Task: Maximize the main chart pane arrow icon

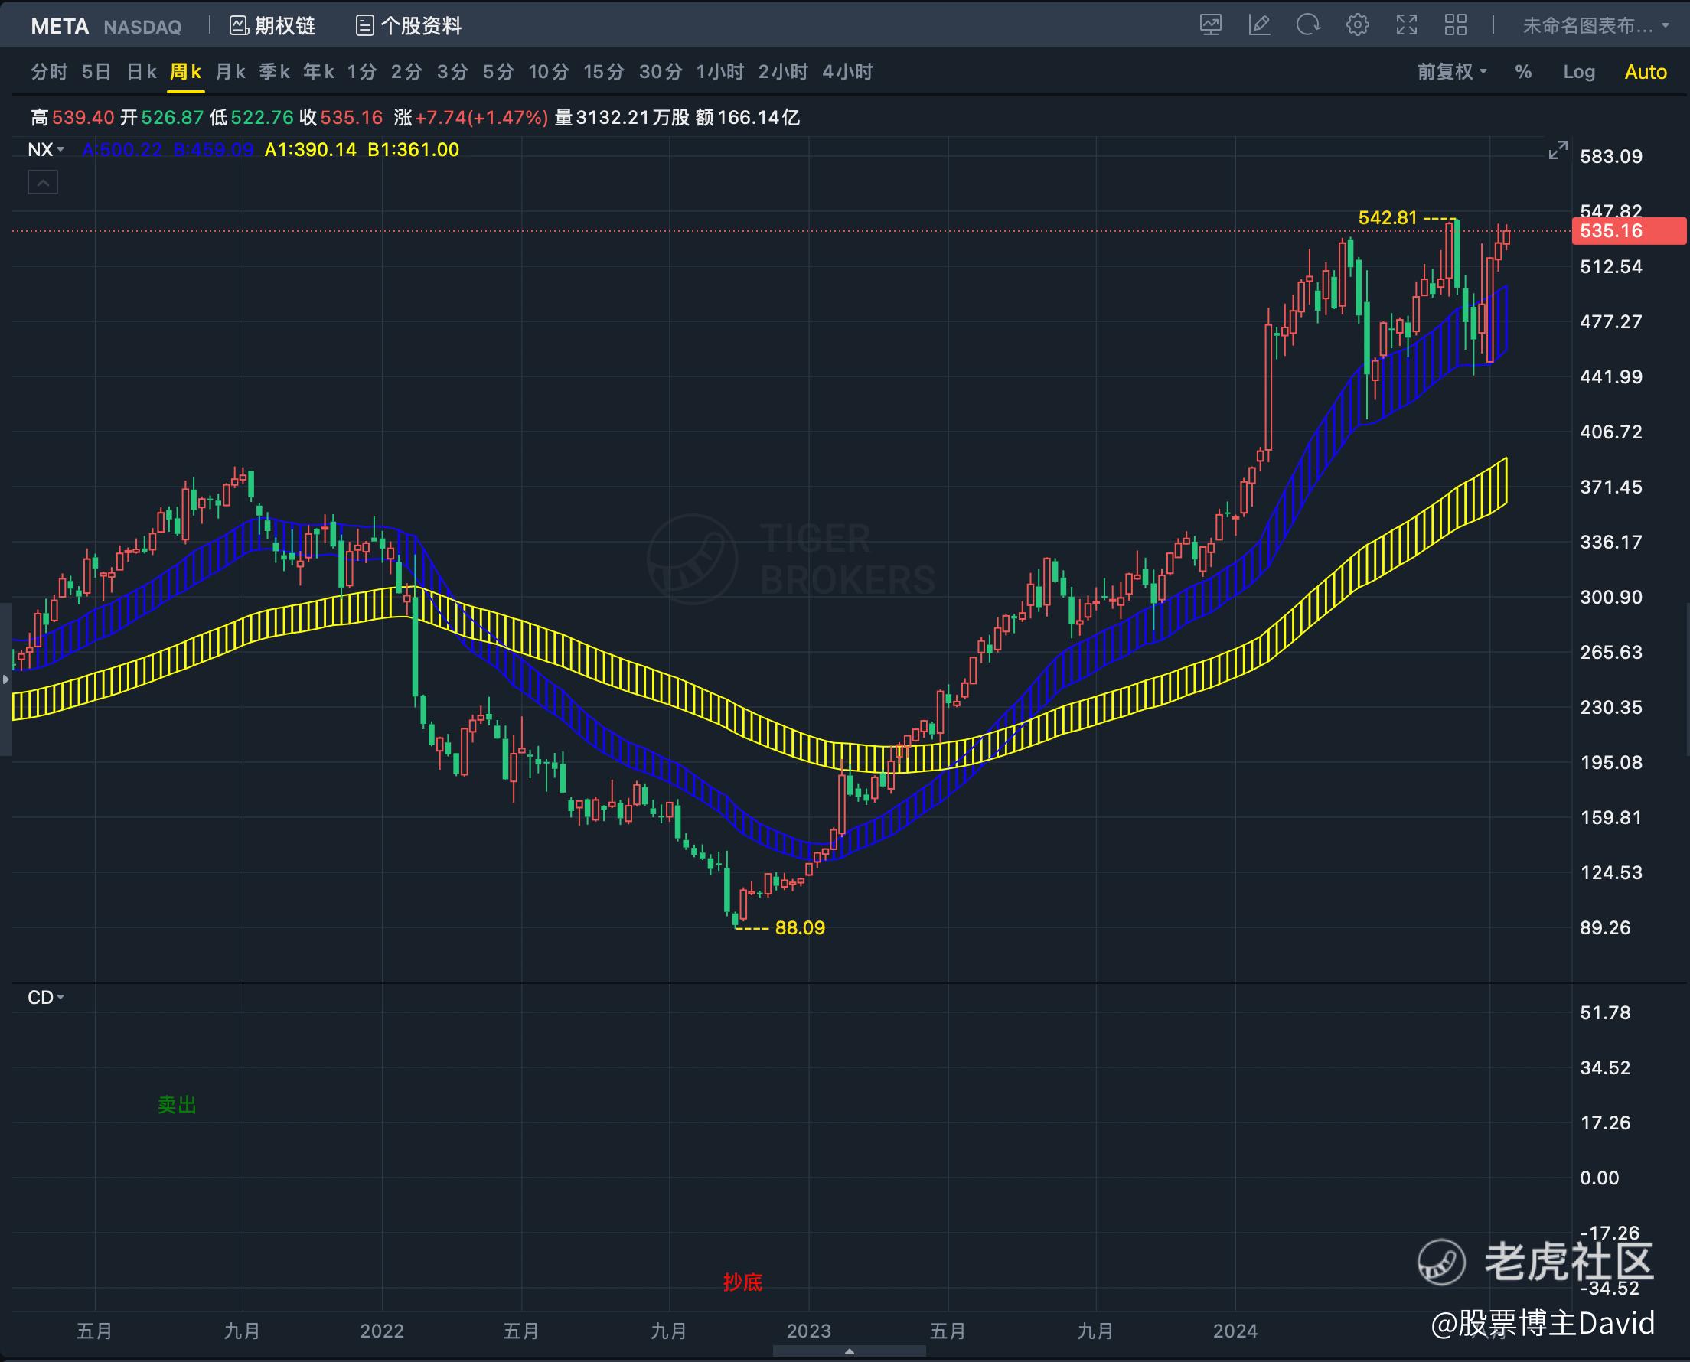Action: click(x=1558, y=151)
